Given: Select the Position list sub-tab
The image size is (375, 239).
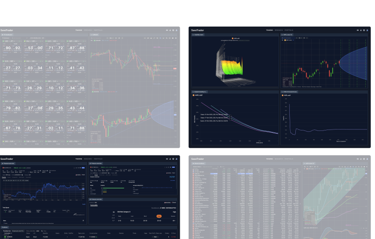Looking at the screenshot, I should [7, 231].
